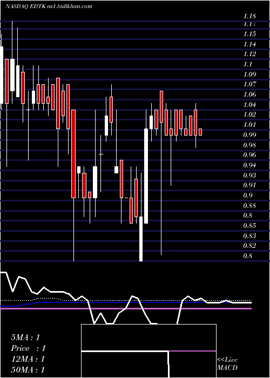Click the 1.12 price level label
The image size is (270, 378).
click(249, 54)
